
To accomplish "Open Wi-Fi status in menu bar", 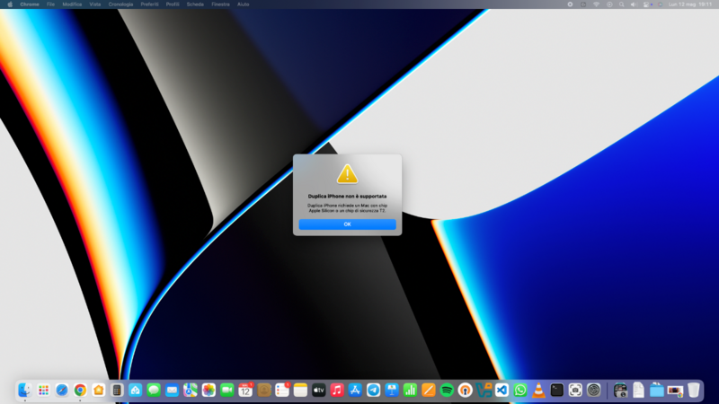I will point(595,4).
